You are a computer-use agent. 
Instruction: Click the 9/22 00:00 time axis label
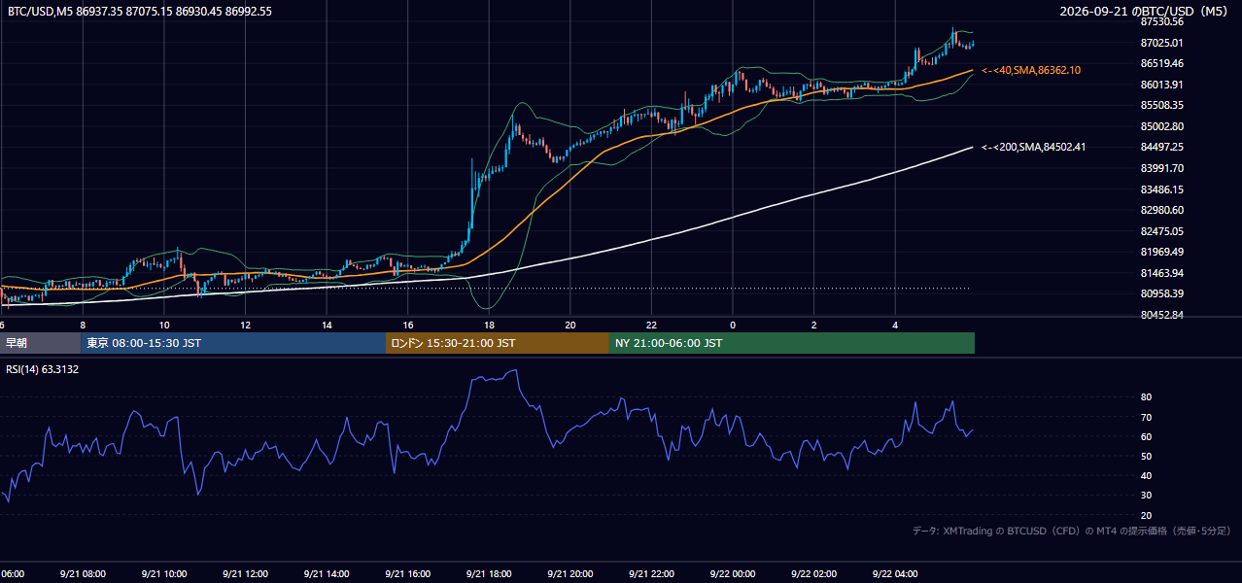click(733, 574)
